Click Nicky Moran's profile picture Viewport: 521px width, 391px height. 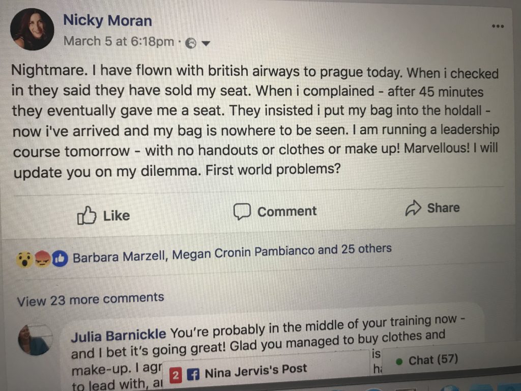pyautogui.click(x=32, y=29)
